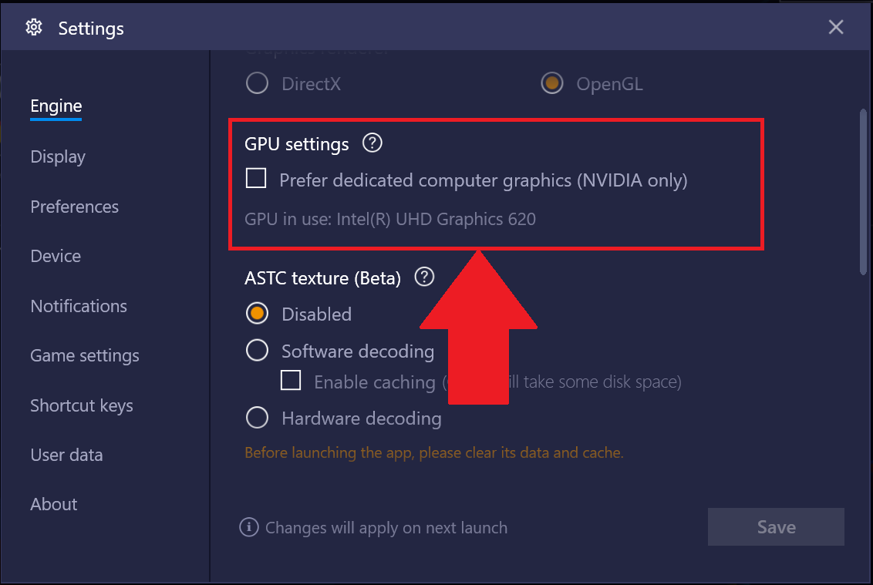
Task: Enable Prefer dedicated computer graphics checkbox
Action: coord(256,179)
